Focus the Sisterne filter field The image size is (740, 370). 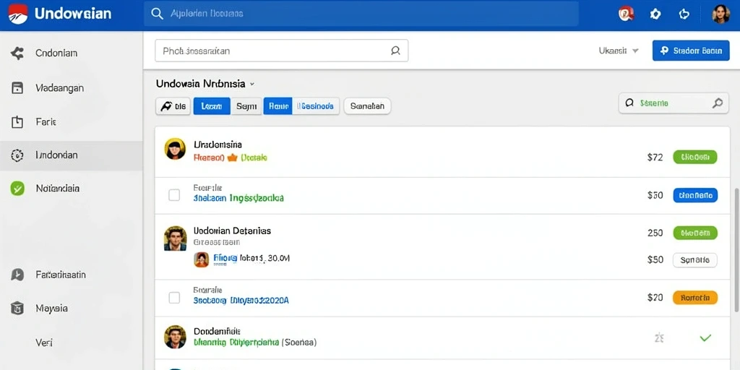pos(674,103)
